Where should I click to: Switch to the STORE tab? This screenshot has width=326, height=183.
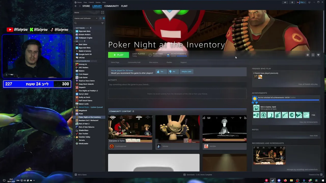pos(86,6)
